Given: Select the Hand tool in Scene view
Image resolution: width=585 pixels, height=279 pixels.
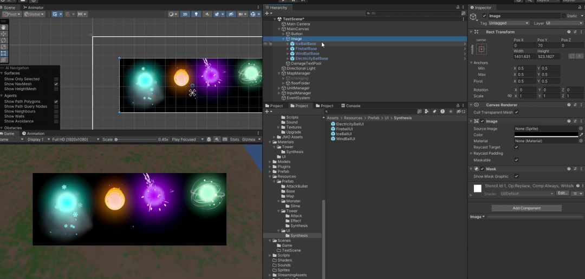Looking at the screenshot, I should [4, 27].
